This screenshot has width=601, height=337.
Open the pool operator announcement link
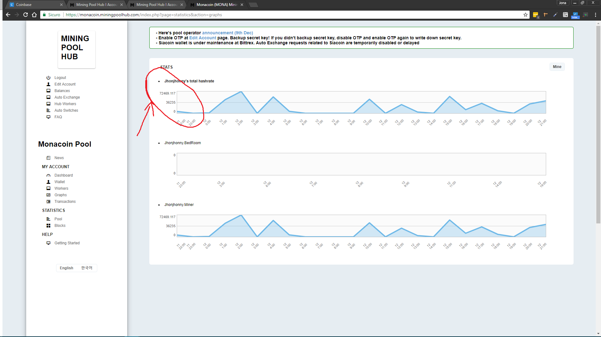pyautogui.click(x=227, y=32)
